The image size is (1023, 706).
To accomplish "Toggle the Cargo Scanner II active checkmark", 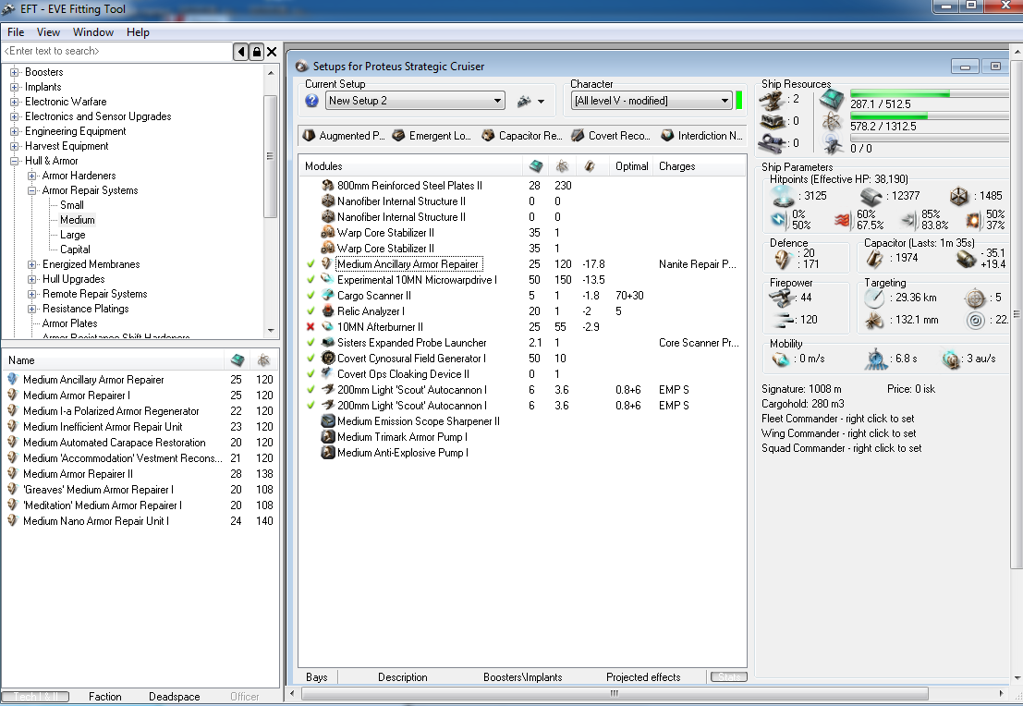I will 311,295.
